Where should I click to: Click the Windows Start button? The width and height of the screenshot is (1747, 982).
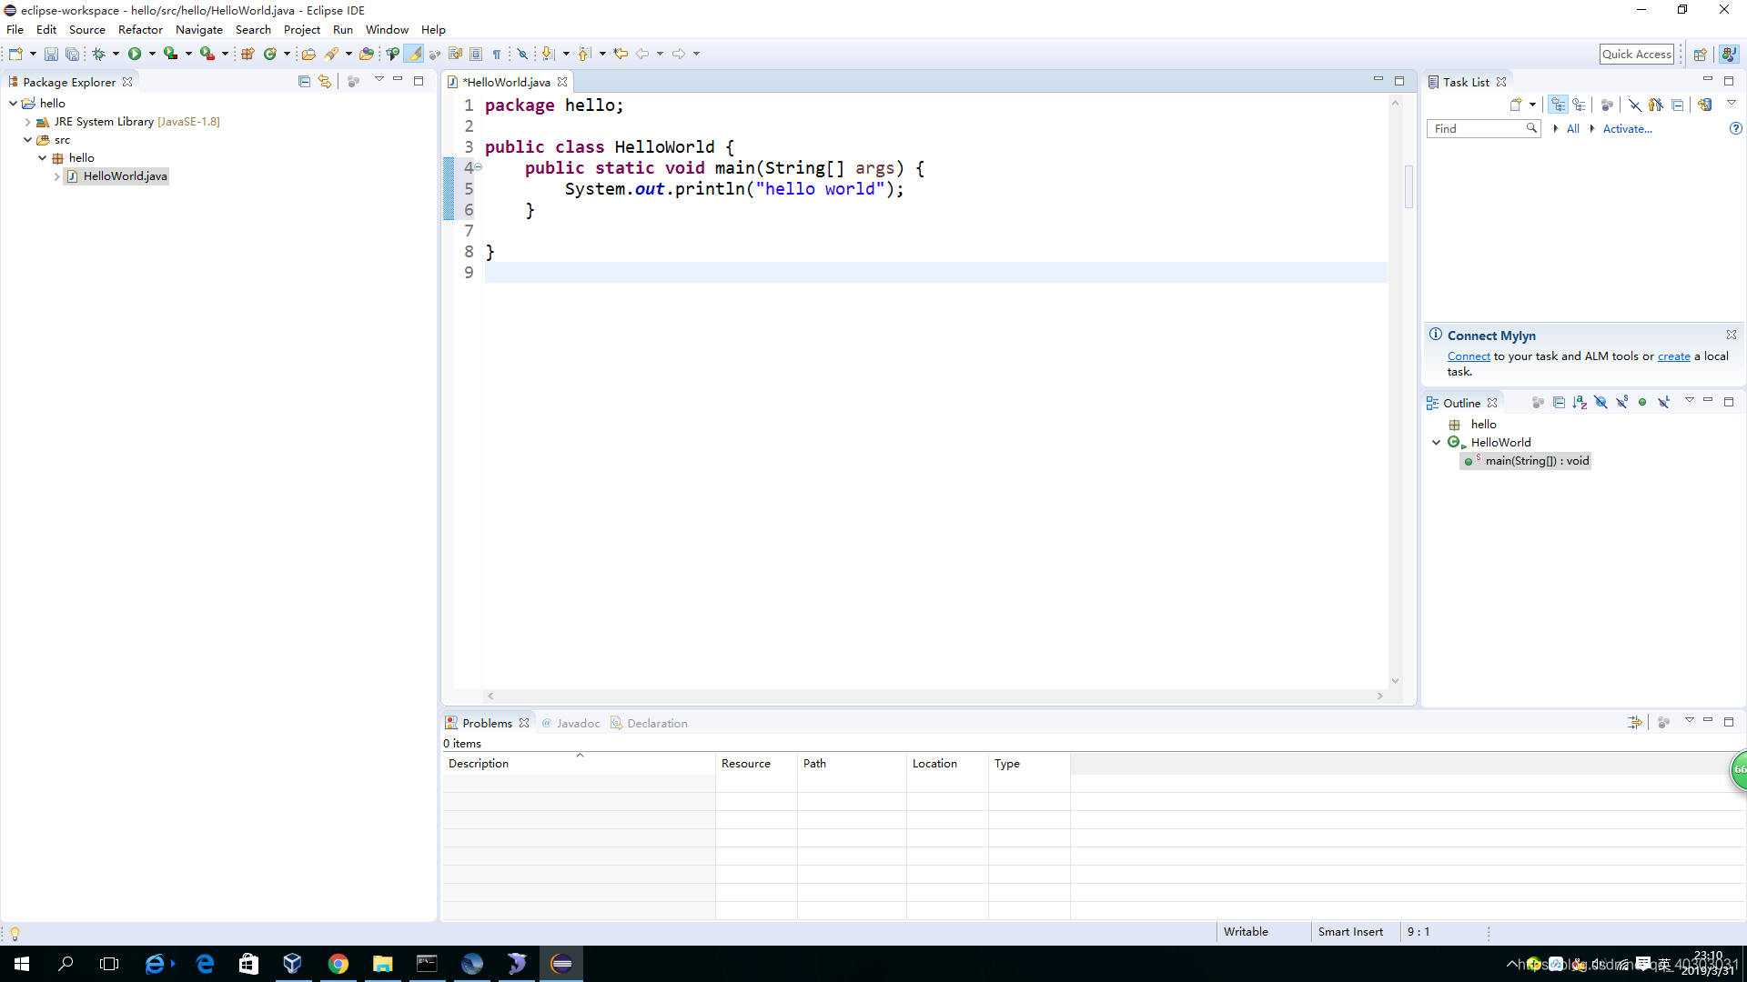pos(22,964)
